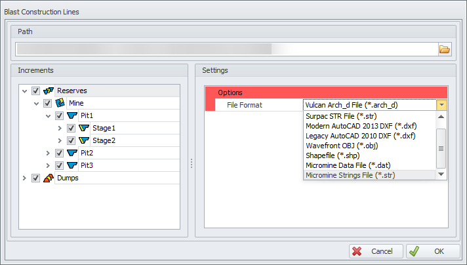Viewport: 467px width, 265px height.
Task: Click the Pit2 blue pit icon
Action: click(x=72, y=153)
